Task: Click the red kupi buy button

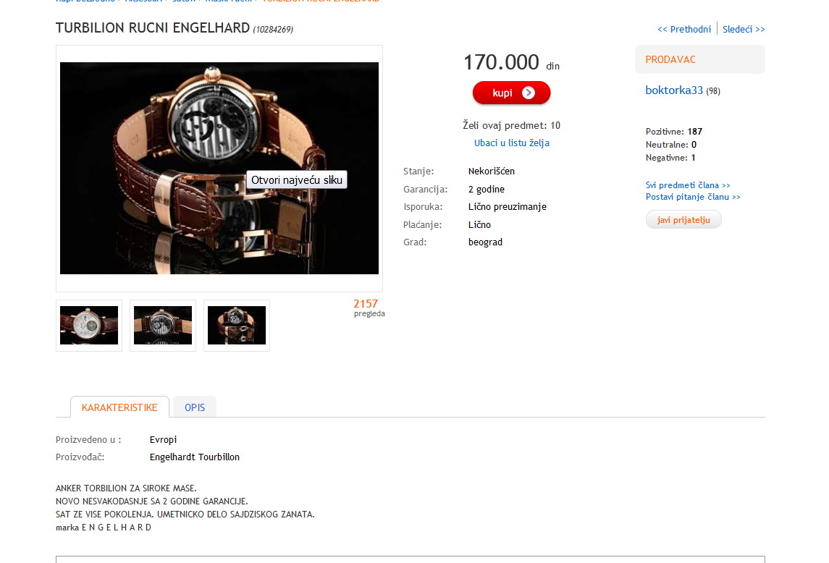Action: (x=511, y=93)
